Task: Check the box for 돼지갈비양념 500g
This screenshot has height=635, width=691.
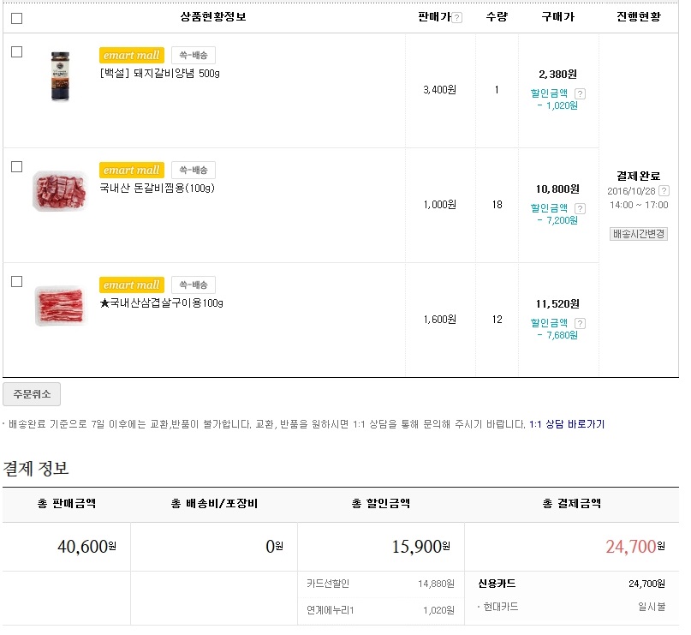Action: [x=16, y=52]
